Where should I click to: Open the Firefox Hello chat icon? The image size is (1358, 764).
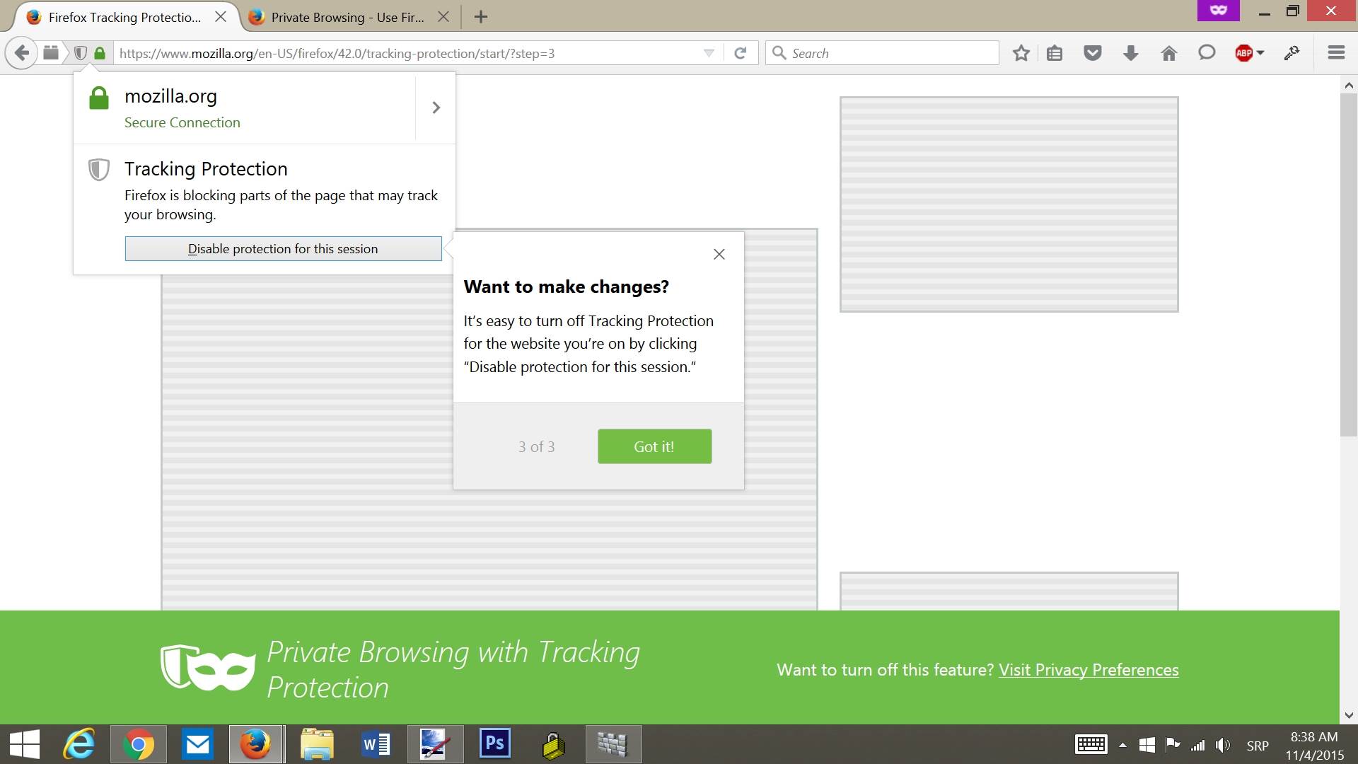pos(1206,52)
